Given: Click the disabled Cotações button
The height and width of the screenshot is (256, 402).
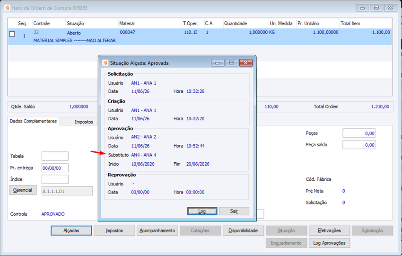Looking at the screenshot, I should (200, 230).
